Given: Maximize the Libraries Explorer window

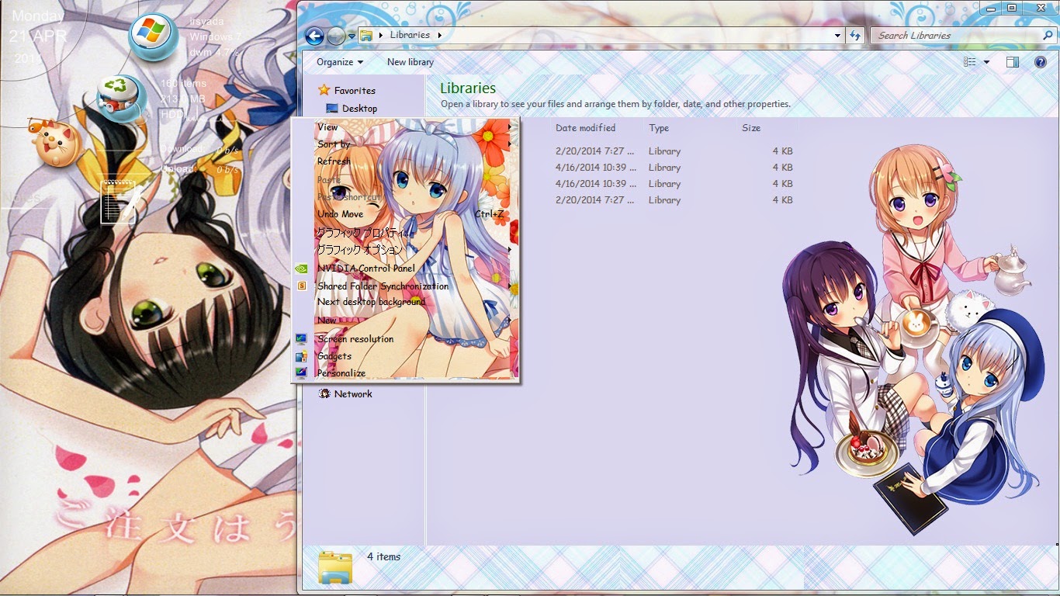Looking at the screenshot, I should [1011, 8].
